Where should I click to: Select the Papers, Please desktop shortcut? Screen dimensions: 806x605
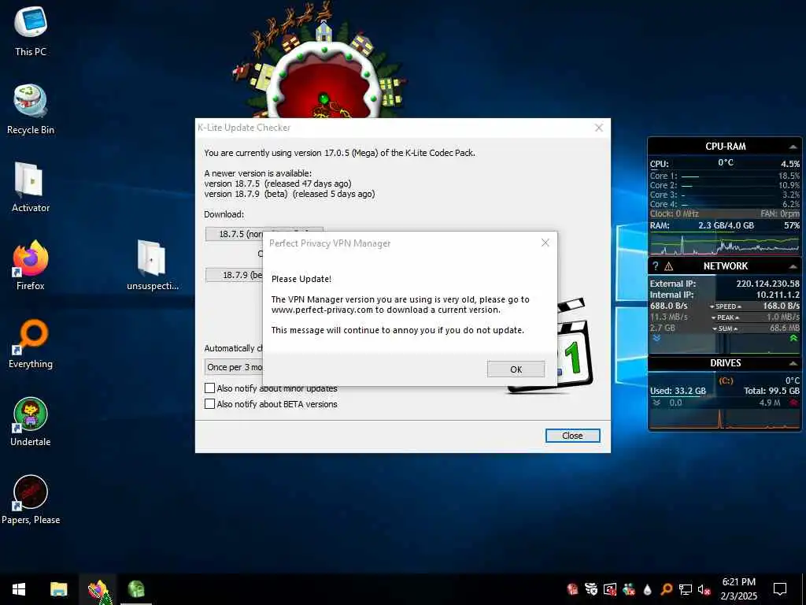pos(31,499)
